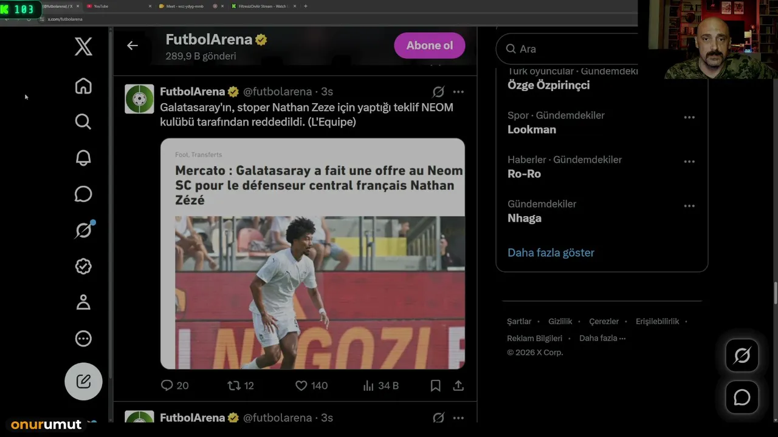The width and height of the screenshot is (778, 437).
Task: Open the three-dot menu on the second tweet
Action: point(458,418)
